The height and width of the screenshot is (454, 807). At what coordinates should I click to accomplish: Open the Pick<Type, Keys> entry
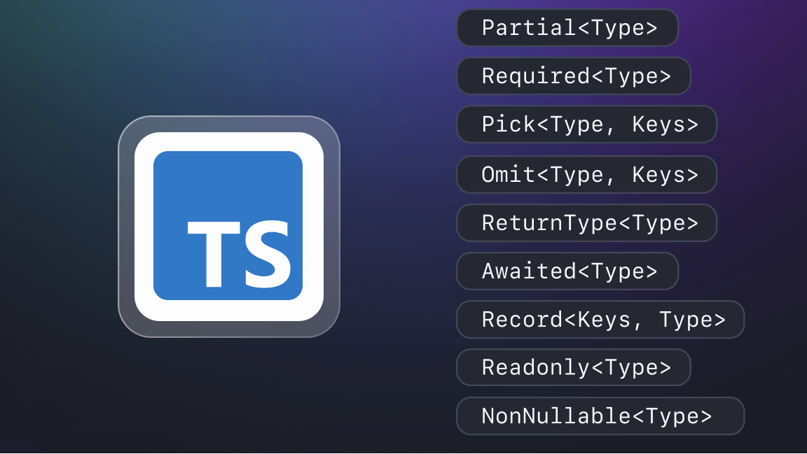coord(586,125)
